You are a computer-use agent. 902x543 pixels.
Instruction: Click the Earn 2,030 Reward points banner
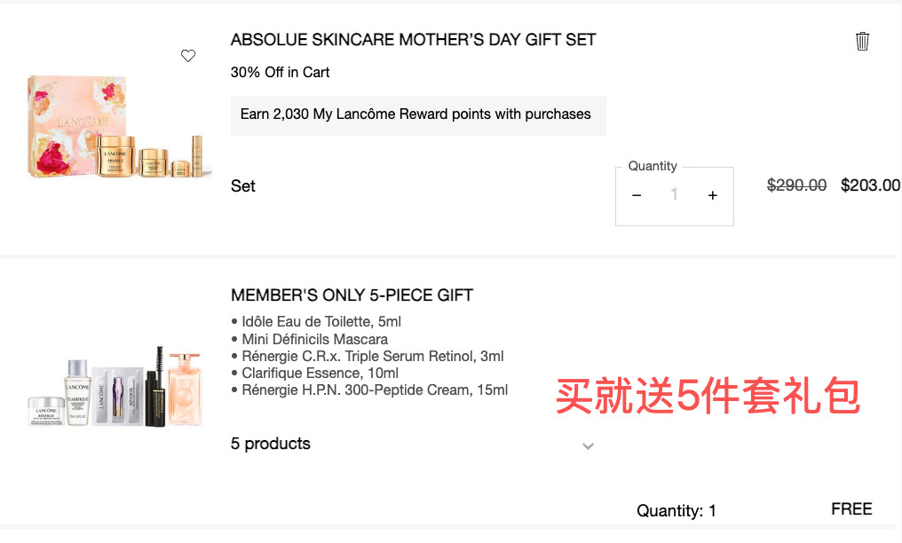pyautogui.click(x=415, y=114)
